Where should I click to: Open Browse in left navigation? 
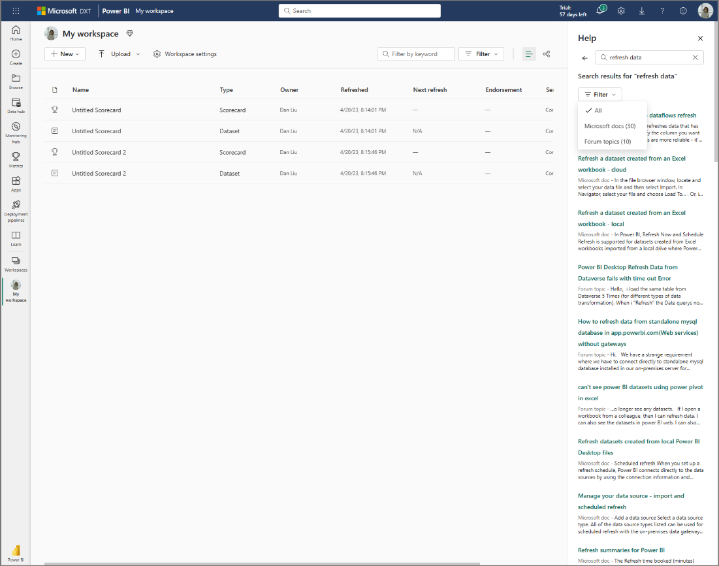16,82
